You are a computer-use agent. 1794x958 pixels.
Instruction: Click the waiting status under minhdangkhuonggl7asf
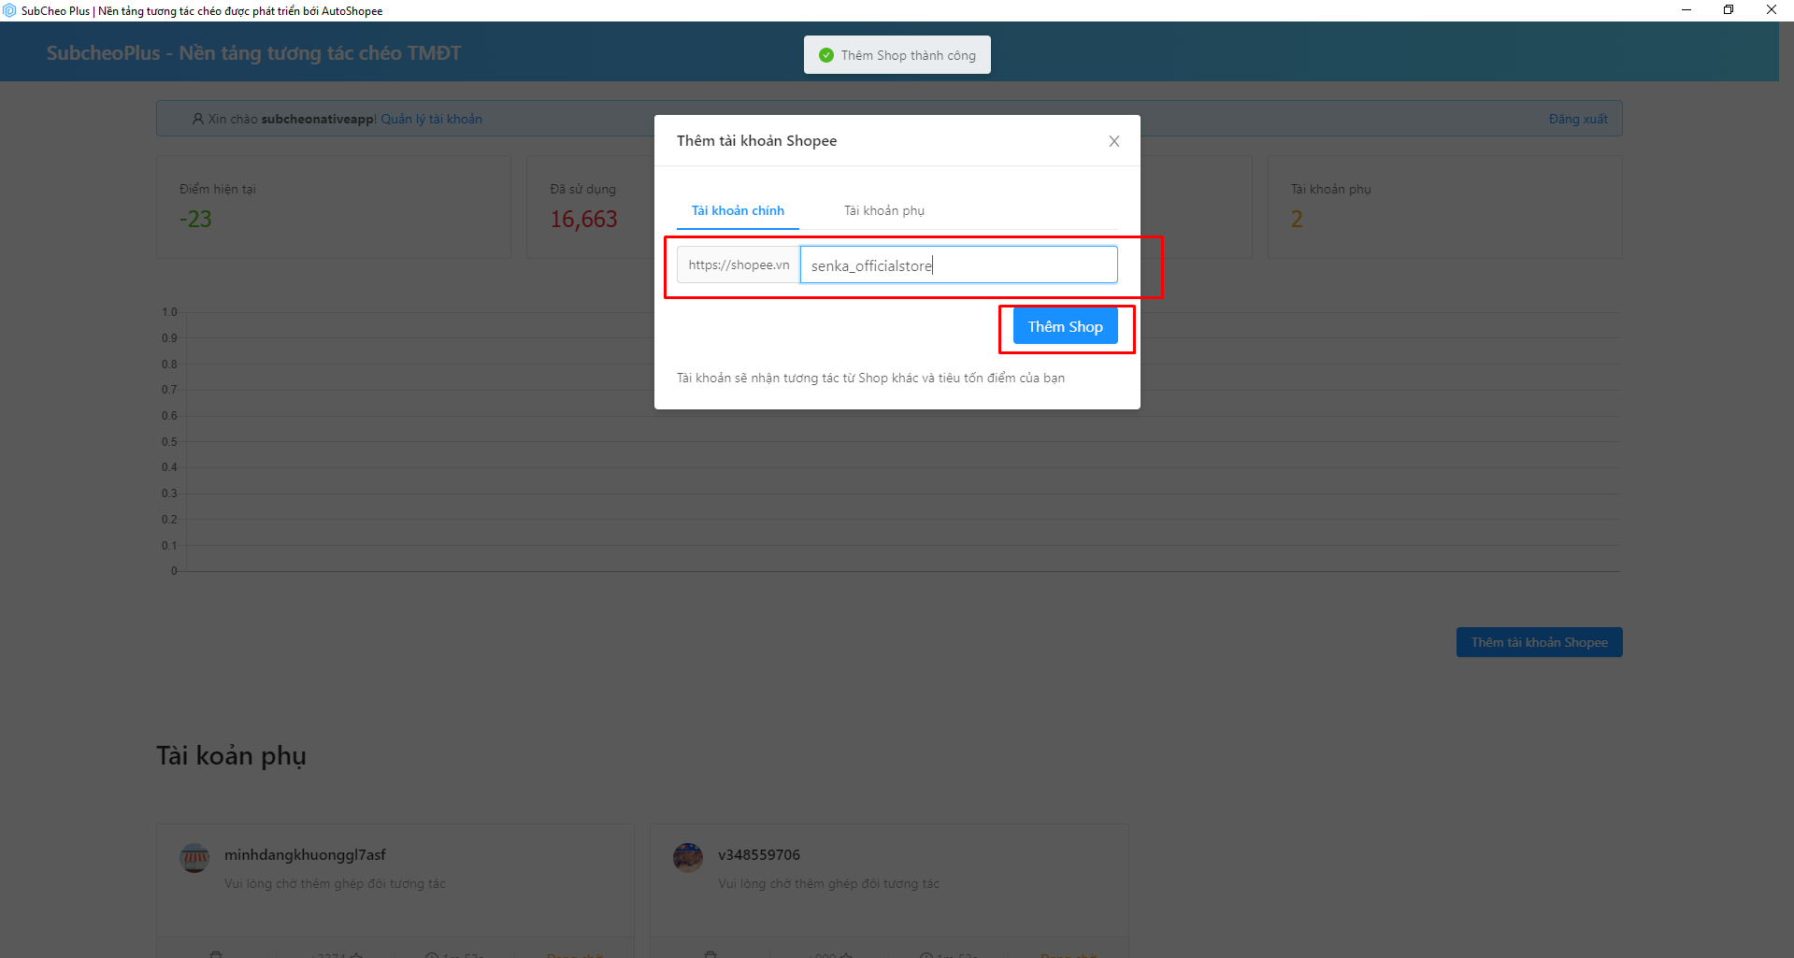click(335, 883)
